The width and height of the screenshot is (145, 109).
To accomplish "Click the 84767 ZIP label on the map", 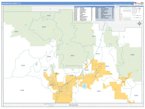I will [133, 55].
